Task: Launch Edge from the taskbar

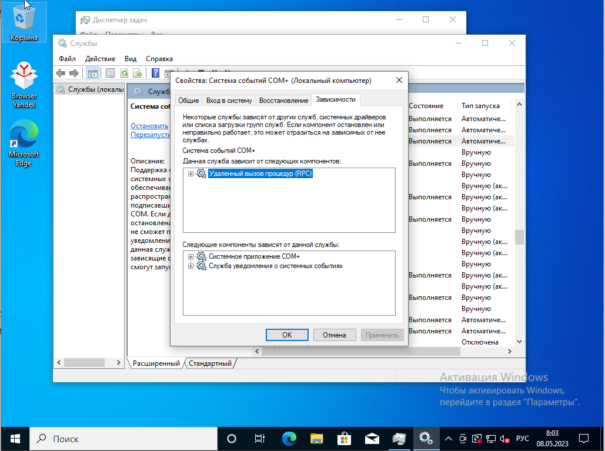Action: (289, 439)
